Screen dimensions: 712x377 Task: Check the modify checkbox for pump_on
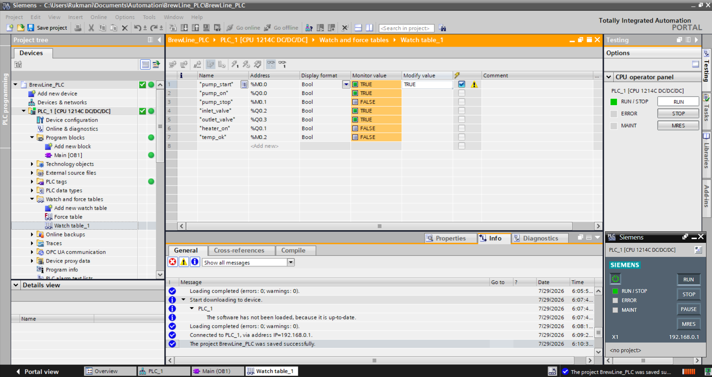coord(461,93)
